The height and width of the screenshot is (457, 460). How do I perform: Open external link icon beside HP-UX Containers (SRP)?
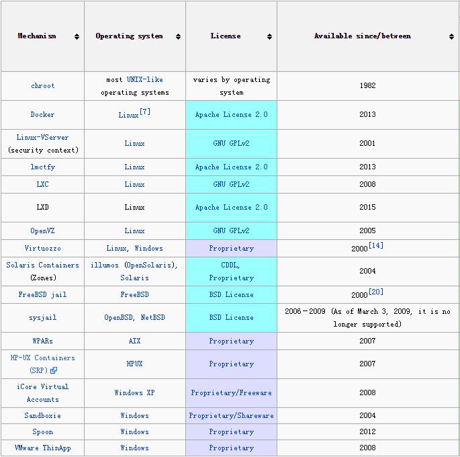coord(54,370)
